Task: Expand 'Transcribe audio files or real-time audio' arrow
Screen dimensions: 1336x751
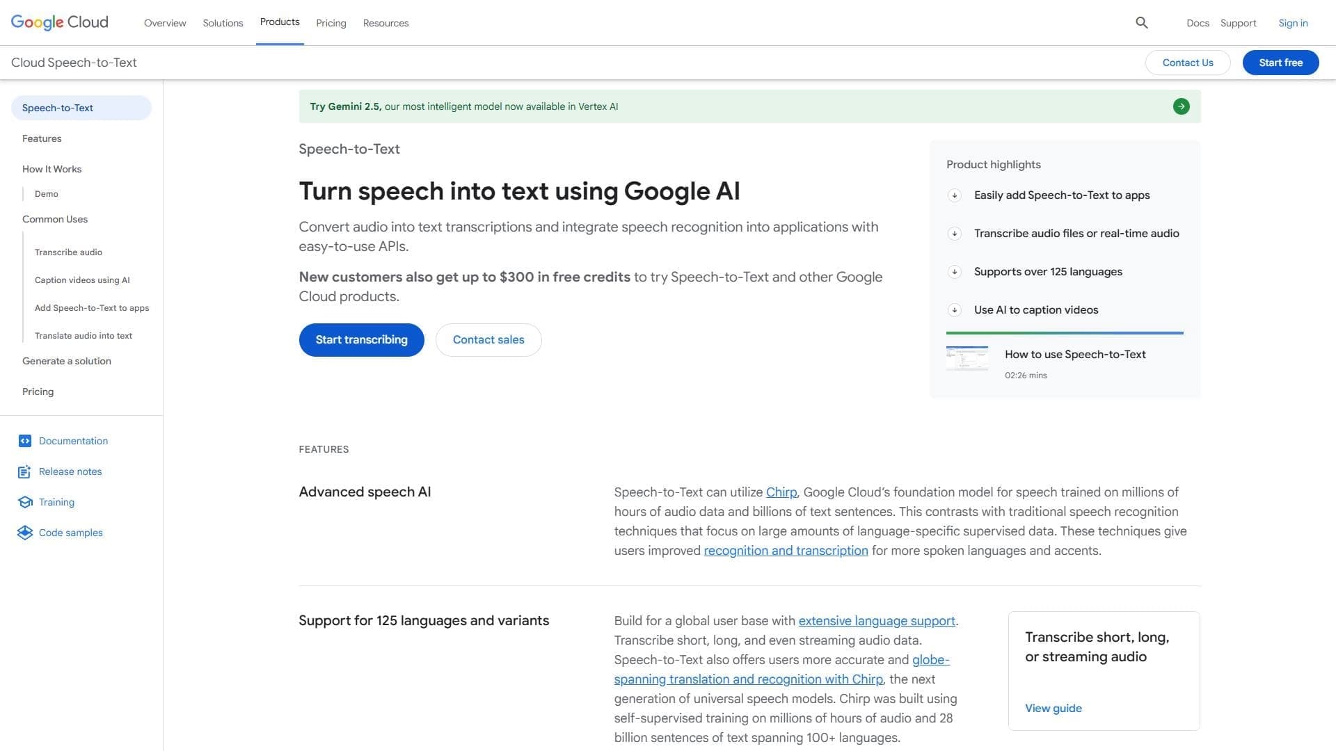Action: tap(955, 234)
